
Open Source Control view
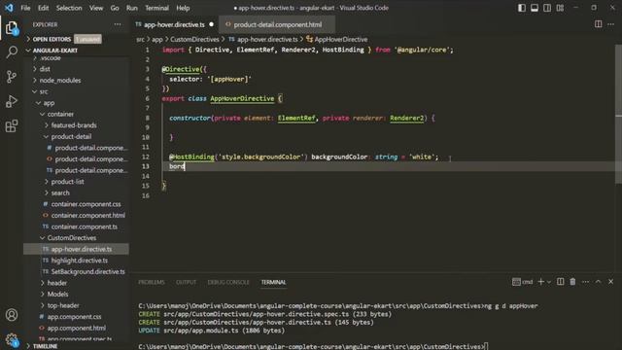[12, 77]
